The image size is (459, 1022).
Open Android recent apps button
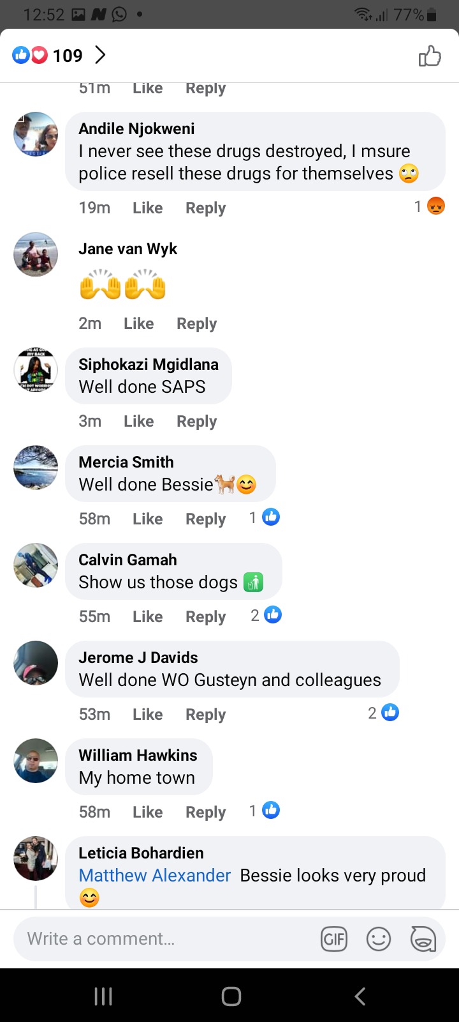tap(103, 996)
